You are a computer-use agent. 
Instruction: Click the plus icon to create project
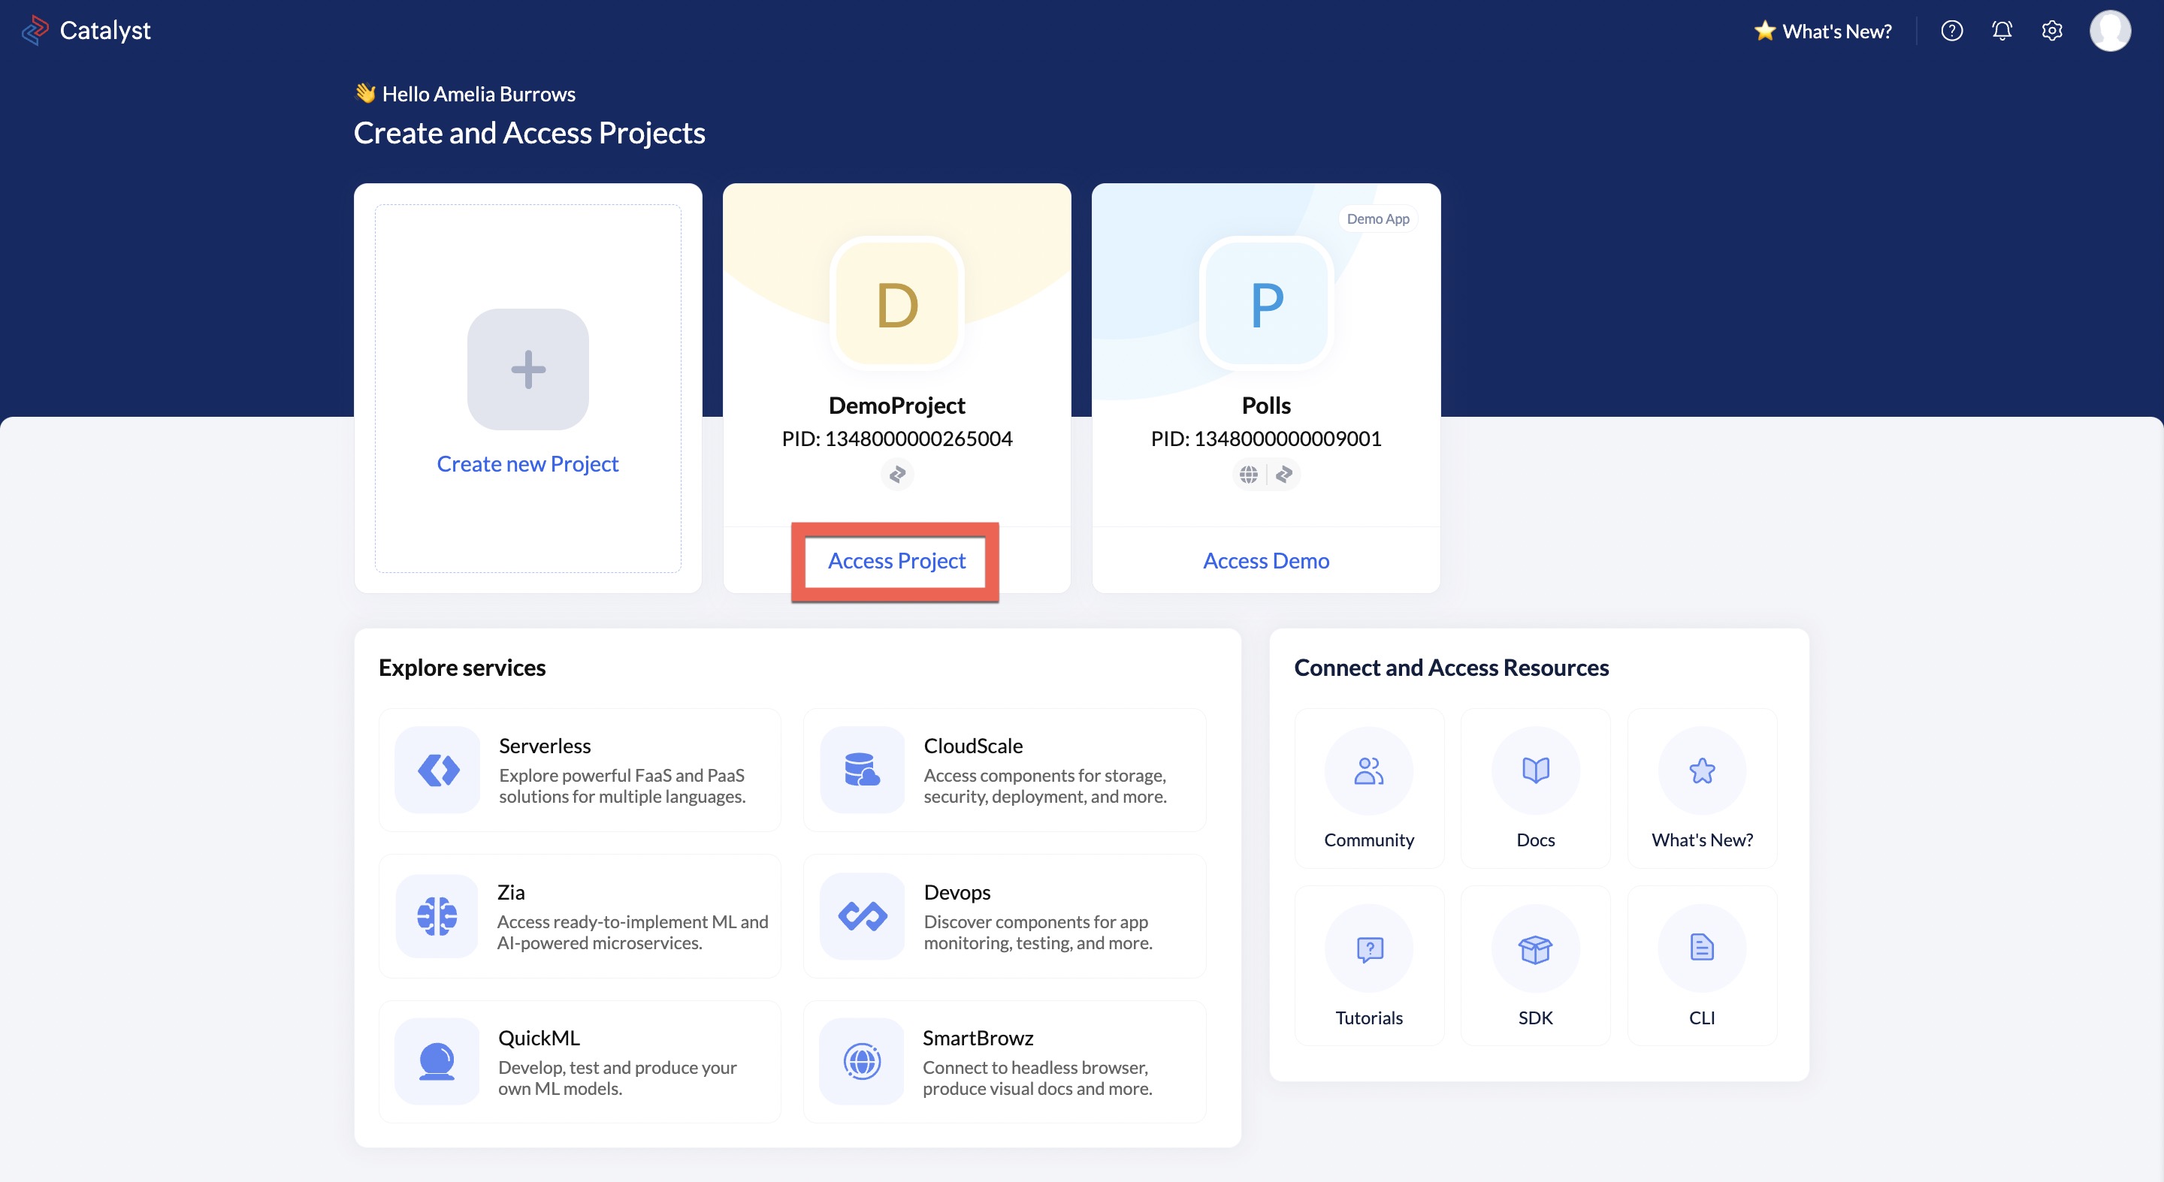click(x=527, y=369)
